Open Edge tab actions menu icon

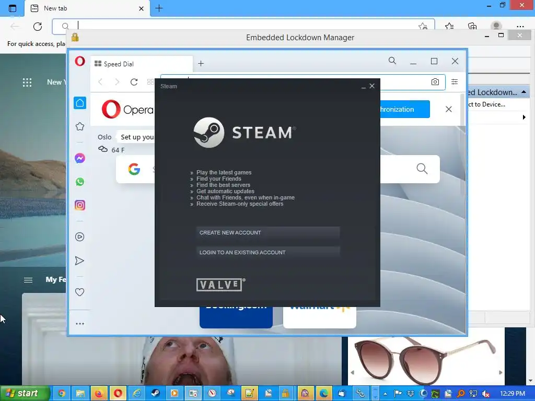(13, 8)
